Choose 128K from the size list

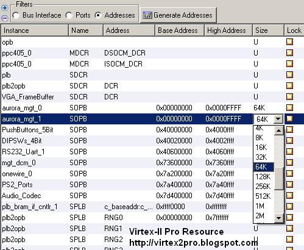click(x=263, y=177)
